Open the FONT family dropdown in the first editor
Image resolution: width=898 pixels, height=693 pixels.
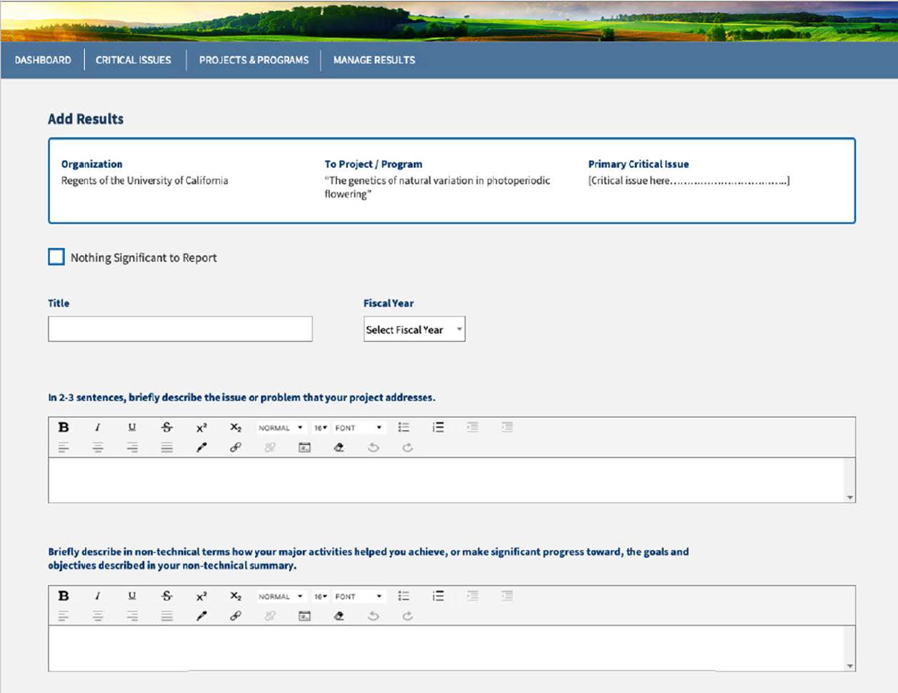pyautogui.click(x=357, y=427)
